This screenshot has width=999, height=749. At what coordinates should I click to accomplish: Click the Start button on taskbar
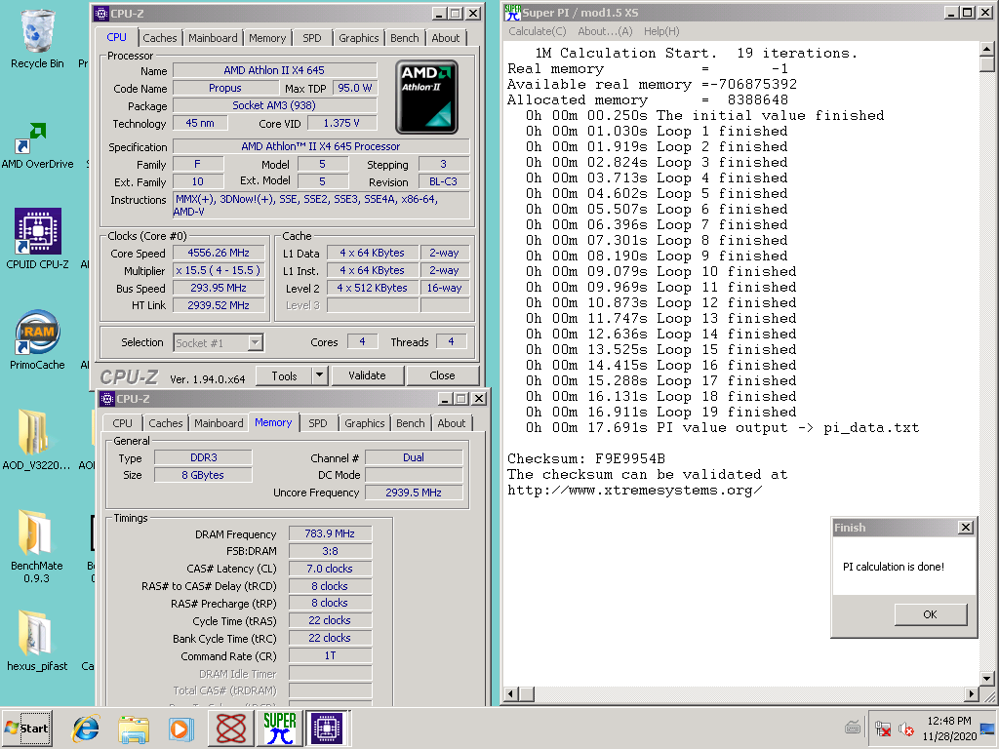tap(26, 728)
